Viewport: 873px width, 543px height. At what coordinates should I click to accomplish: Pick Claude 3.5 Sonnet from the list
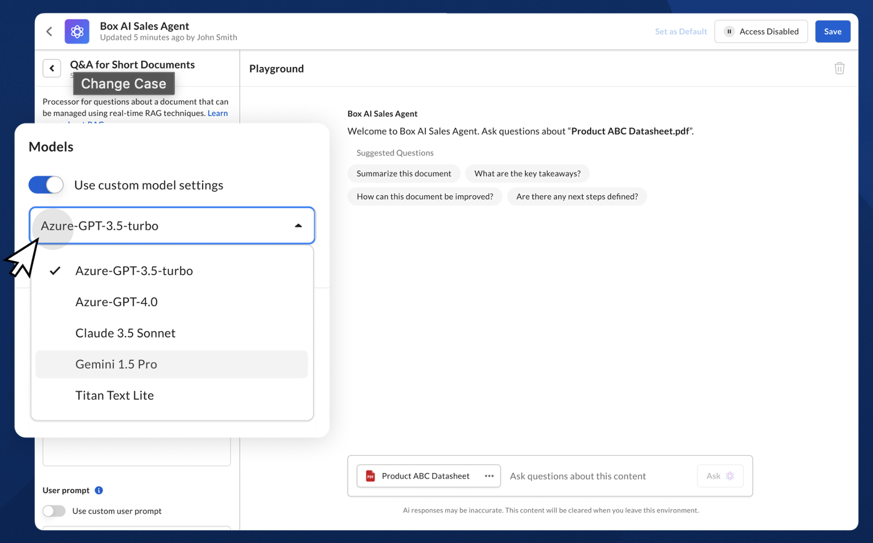(172, 333)
